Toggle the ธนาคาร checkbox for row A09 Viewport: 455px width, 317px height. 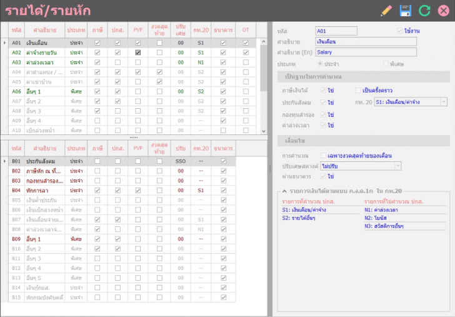click(223, 121)
